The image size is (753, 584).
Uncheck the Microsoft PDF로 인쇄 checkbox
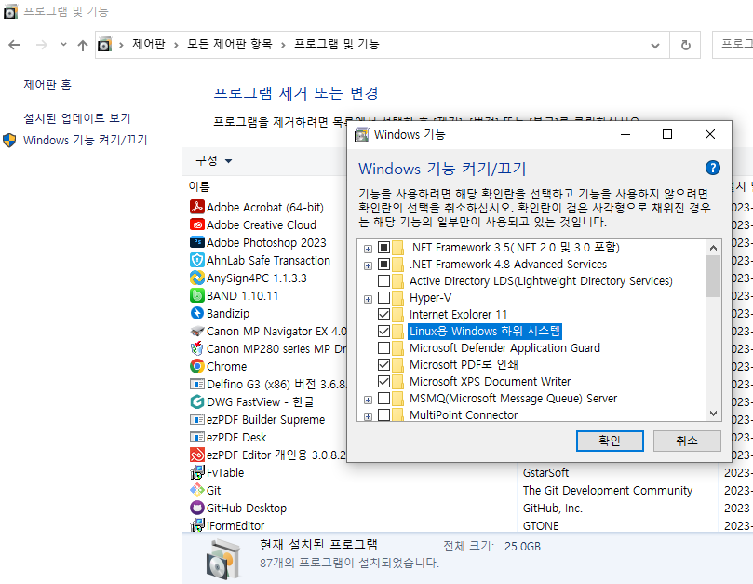(x=383, y=365)
